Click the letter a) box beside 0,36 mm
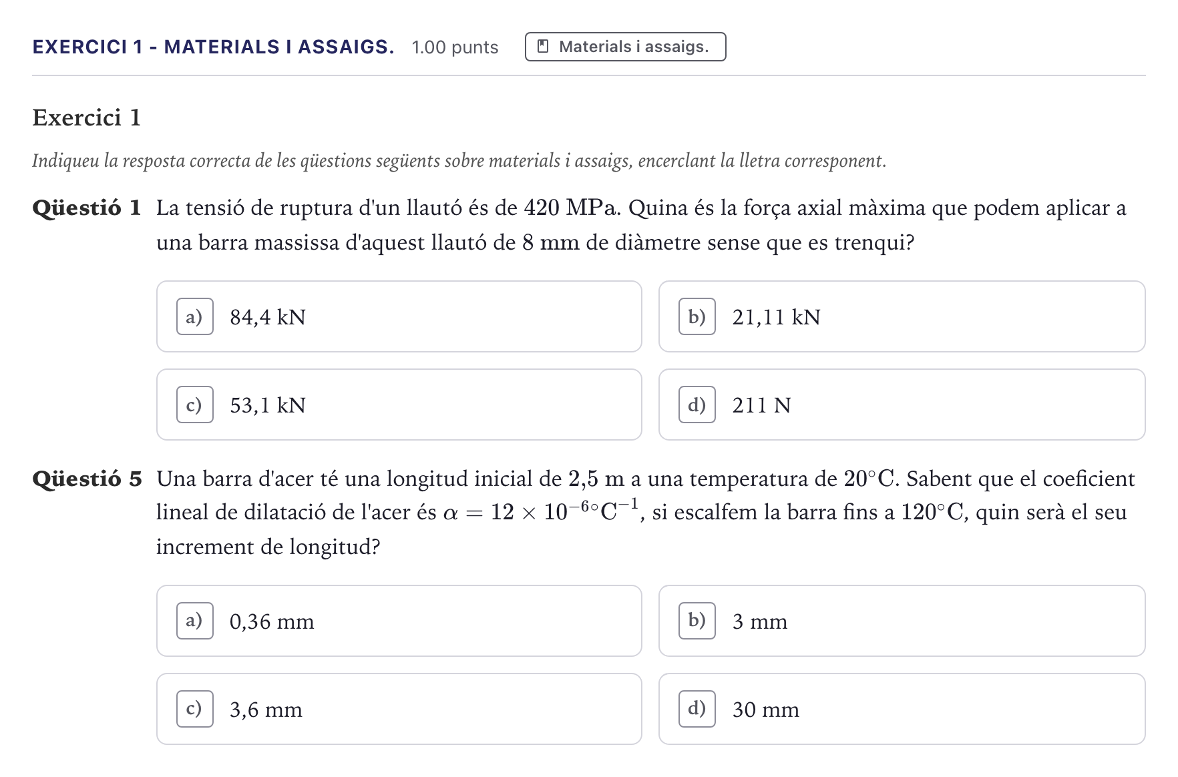1178x777 pixels. 195,621
